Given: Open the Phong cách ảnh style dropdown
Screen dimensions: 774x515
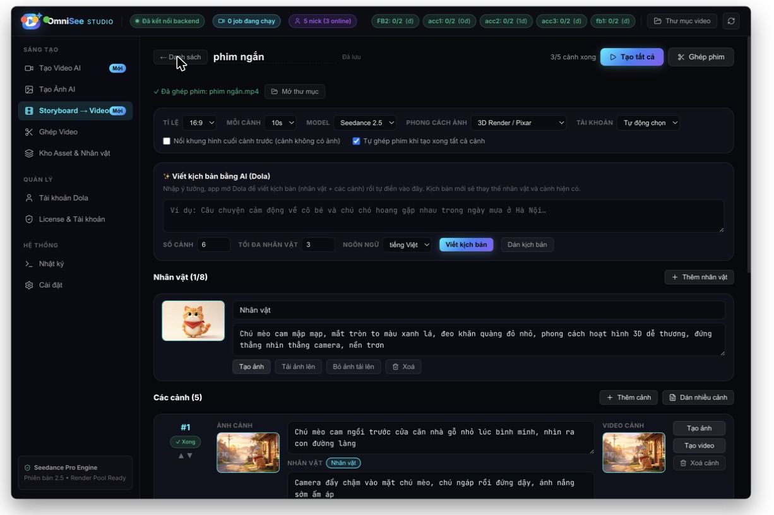Looking at the screenshot, I should tap(519, 123).
